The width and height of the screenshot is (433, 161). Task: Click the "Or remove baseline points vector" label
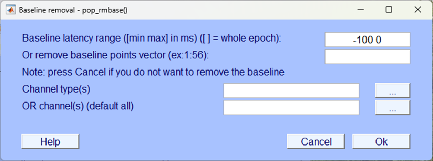(x=115, y=55)
